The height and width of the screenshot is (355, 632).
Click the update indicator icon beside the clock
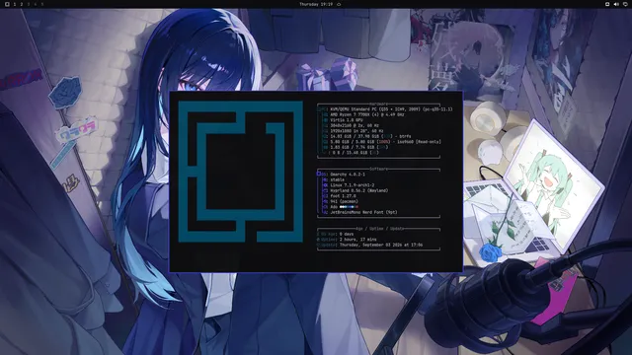pos(339,4)
